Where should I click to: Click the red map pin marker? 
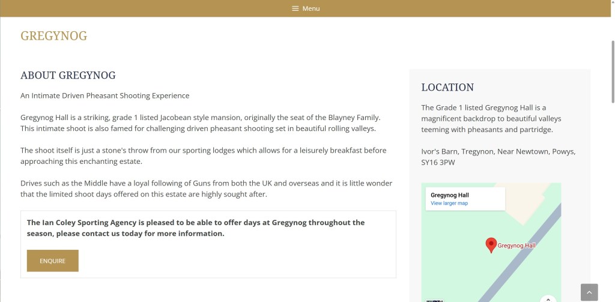point(491,244)
